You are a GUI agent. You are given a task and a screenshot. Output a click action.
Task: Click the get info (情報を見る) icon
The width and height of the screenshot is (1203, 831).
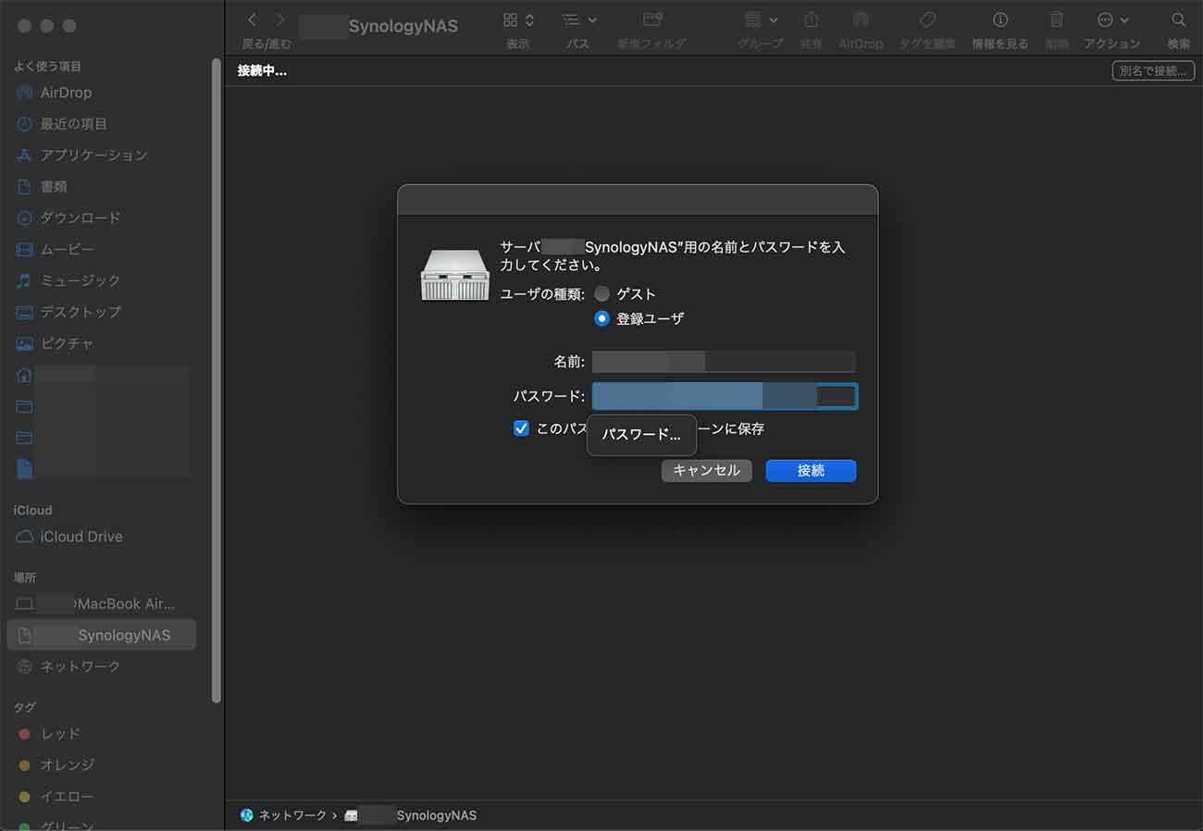click(999, 19)
